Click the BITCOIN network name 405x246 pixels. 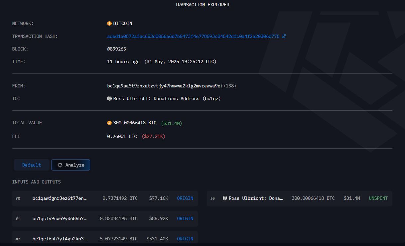point(123,23)
